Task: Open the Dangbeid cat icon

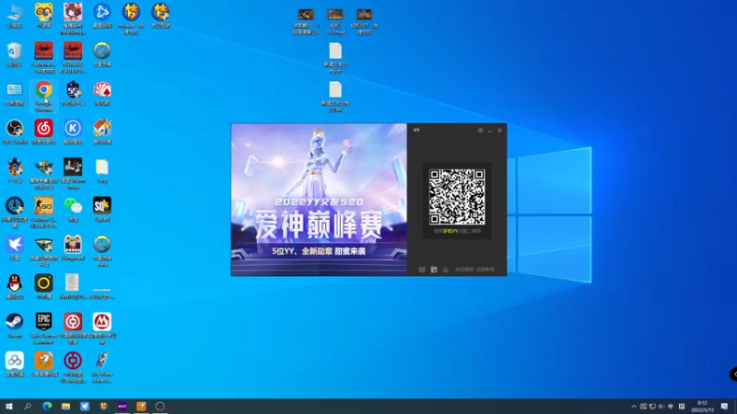Action: [x=73, y=248]
